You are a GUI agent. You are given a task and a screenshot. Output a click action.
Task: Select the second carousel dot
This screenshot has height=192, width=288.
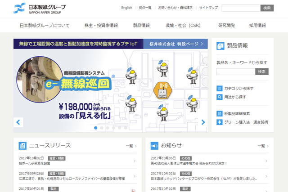pyautogui.click(x=102, y=128)
